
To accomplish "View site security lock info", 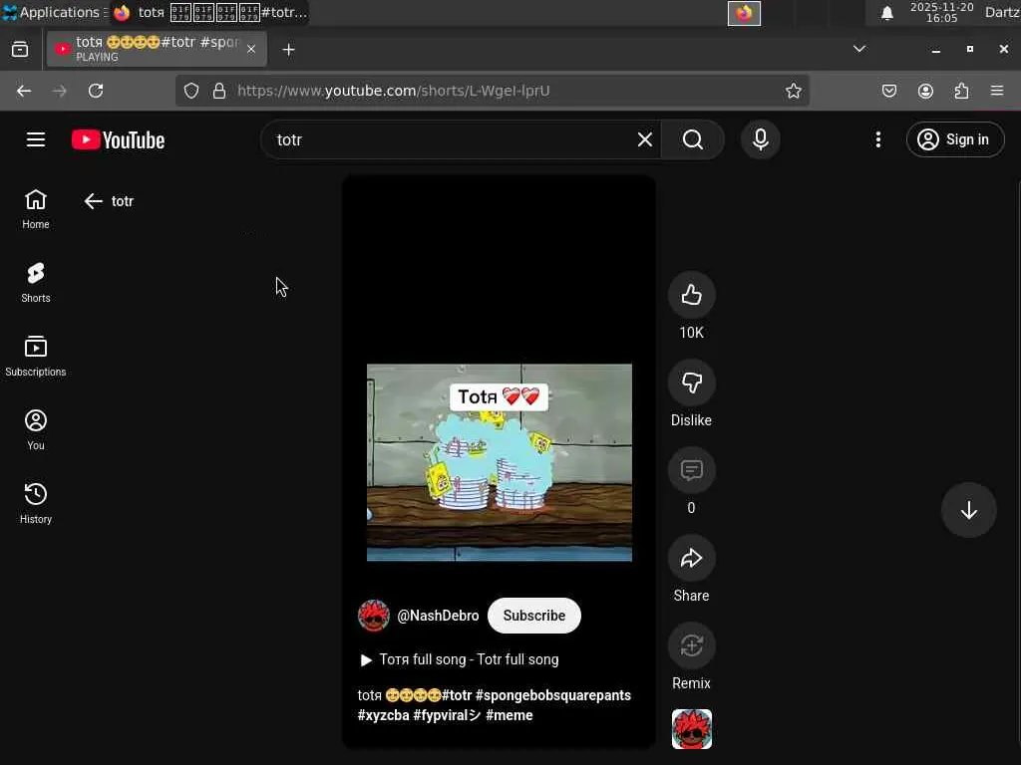I will click(x=219, y=91).
